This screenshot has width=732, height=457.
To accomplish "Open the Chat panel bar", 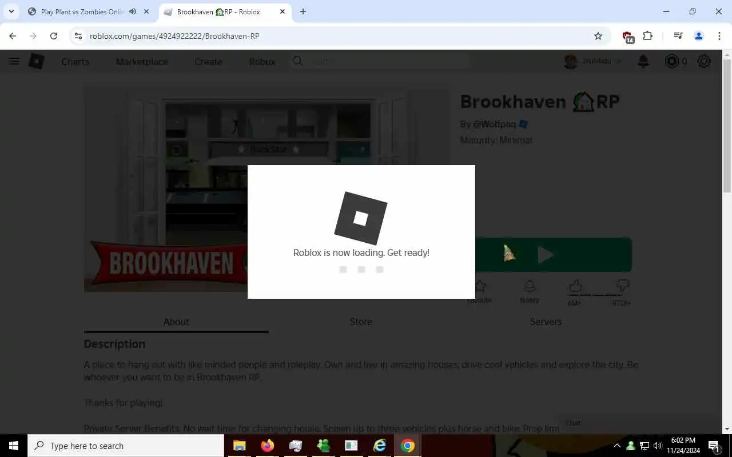I will click(638, 423).
